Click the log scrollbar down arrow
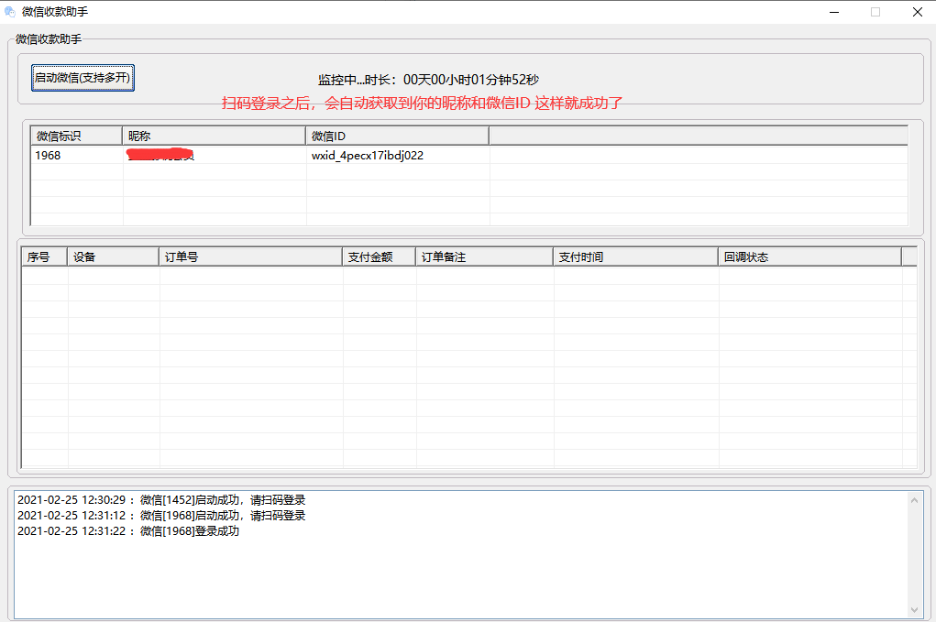Screen dimensions: 936x622 [x=914, y=609]
